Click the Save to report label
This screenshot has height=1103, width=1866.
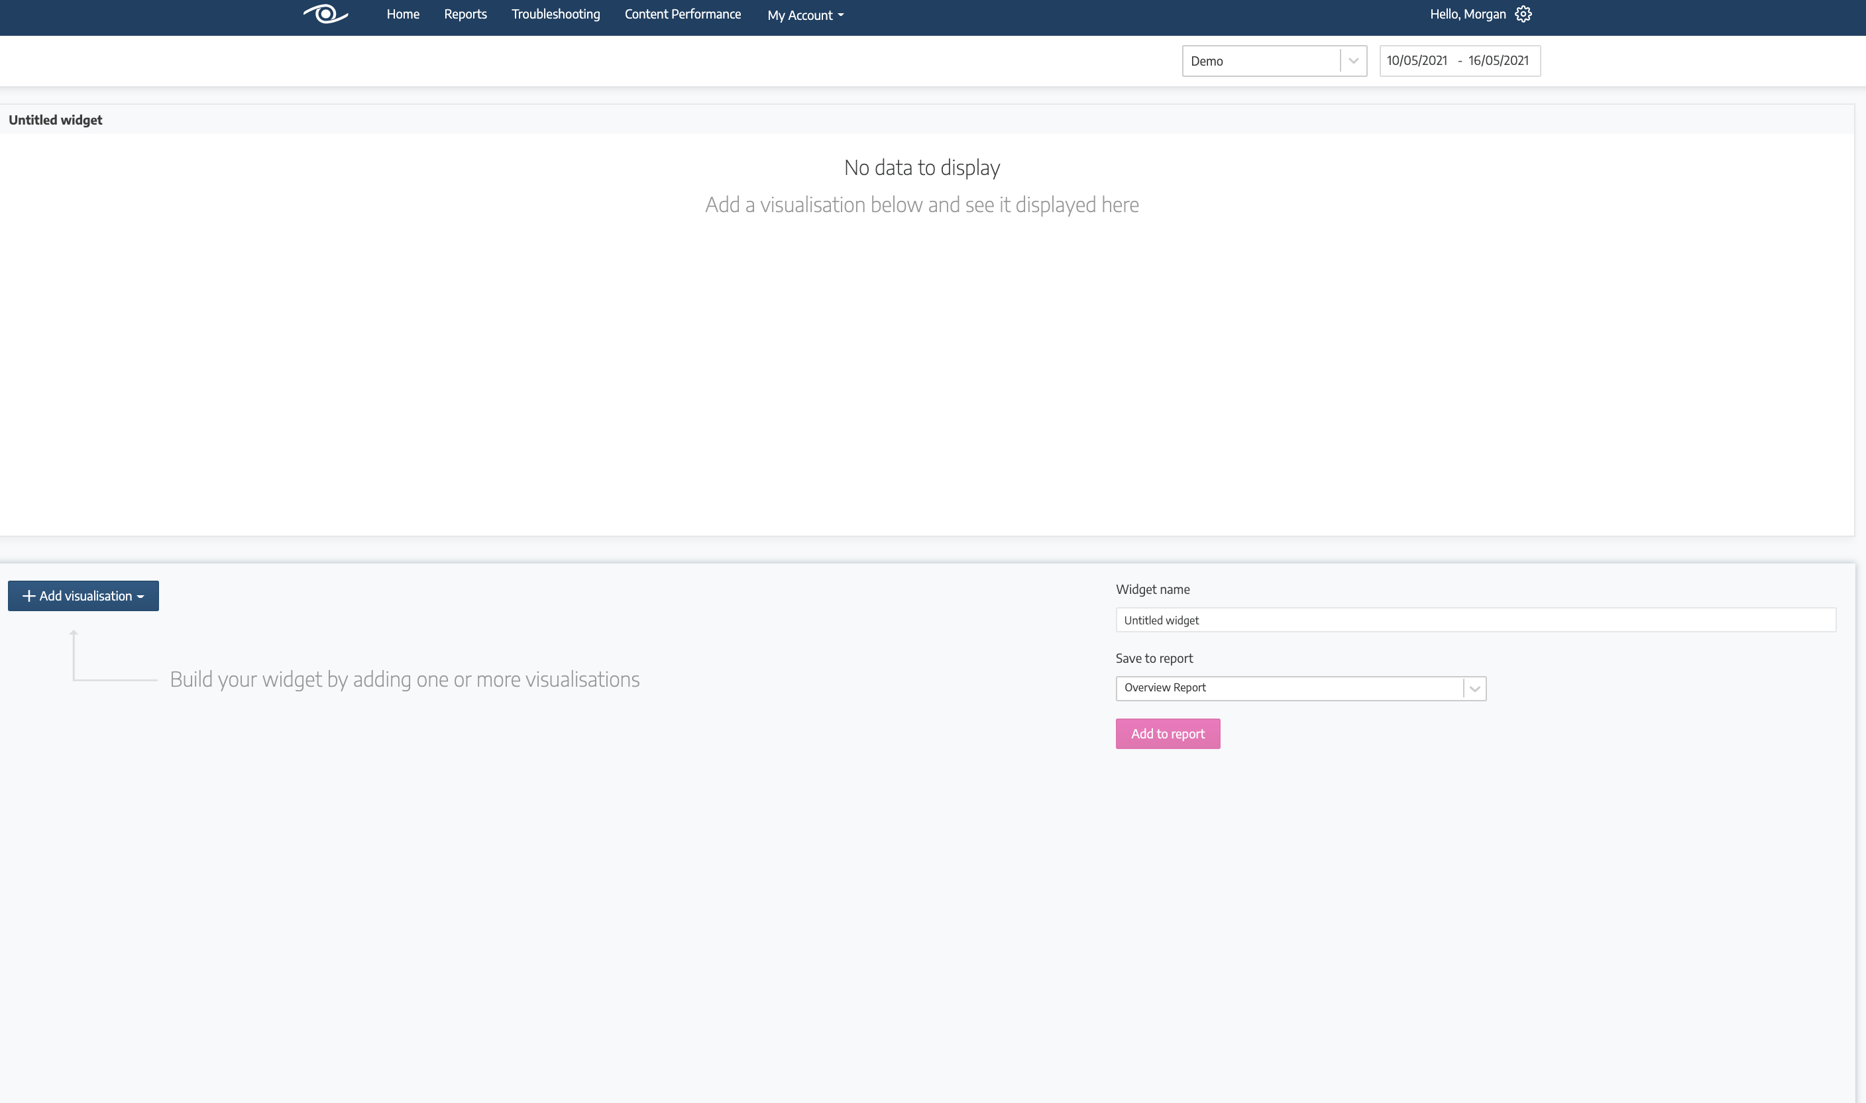(1154, 658)
